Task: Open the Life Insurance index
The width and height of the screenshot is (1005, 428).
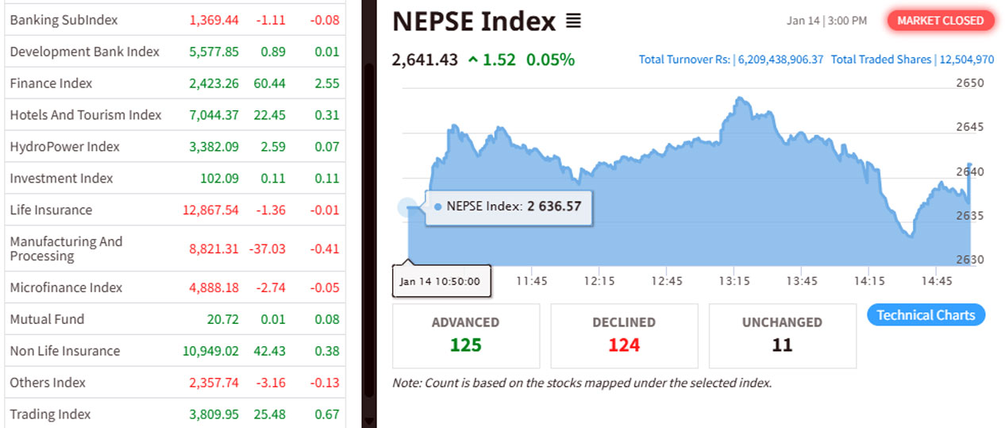Action: click(51, 210)
